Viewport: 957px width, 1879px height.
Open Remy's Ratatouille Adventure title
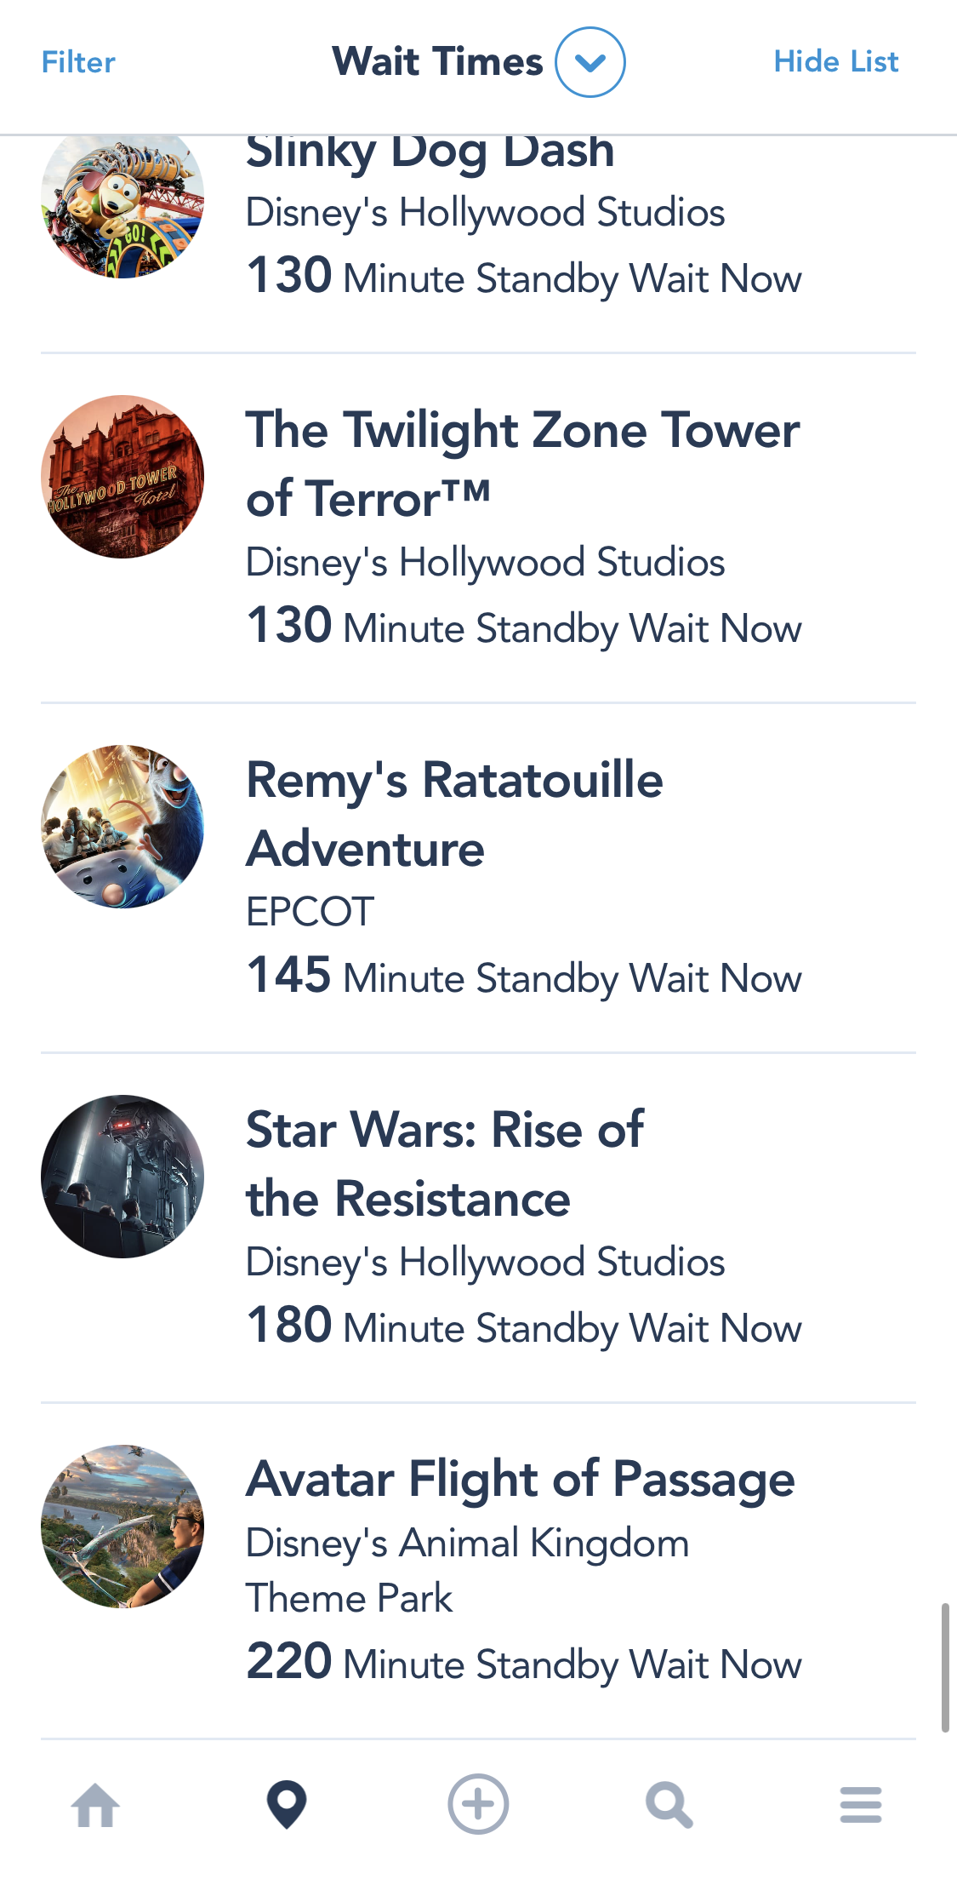[x=454, y=814]
